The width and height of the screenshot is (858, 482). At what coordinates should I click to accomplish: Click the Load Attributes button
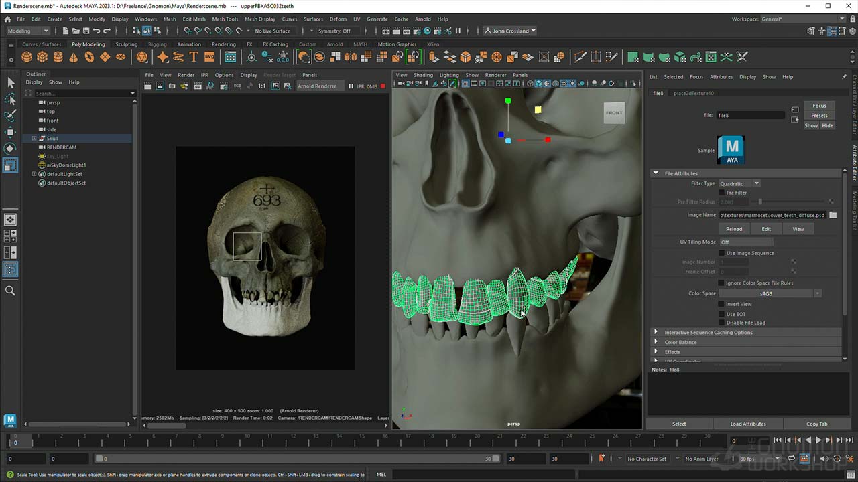[x=747, y=424]
